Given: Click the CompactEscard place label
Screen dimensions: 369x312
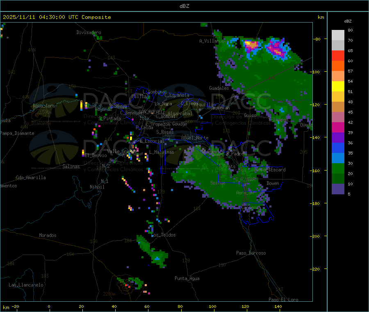Looking at the screenshot, I should (269, 170).
